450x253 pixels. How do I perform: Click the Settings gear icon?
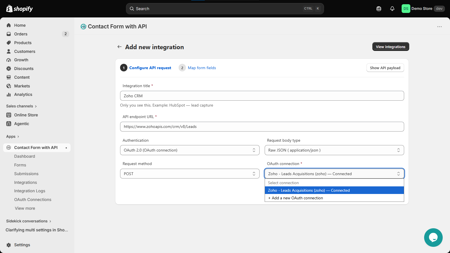(x=9, y=245)
